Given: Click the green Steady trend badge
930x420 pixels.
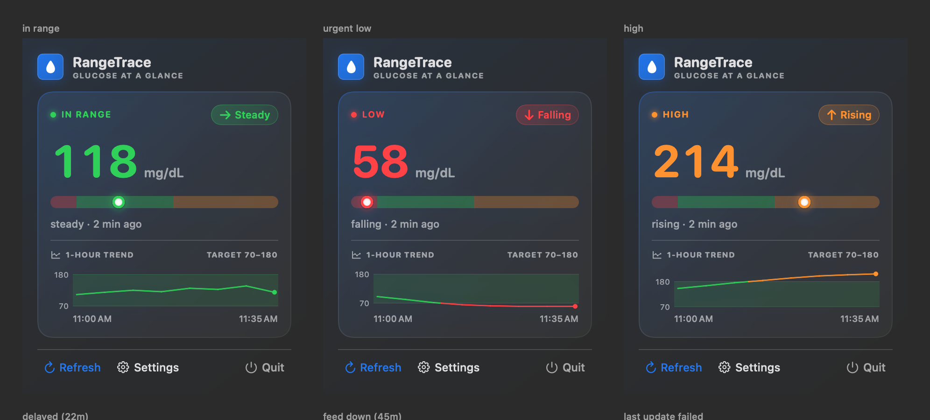Looking at the screenshot, I should coord(245,115).
